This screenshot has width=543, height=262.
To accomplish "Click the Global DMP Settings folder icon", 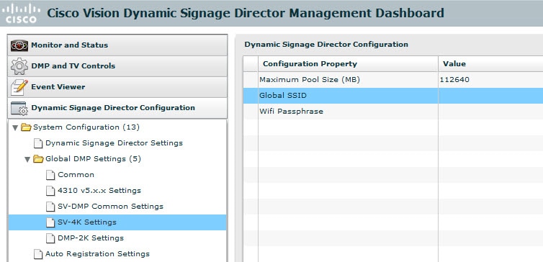I will 38,159.
